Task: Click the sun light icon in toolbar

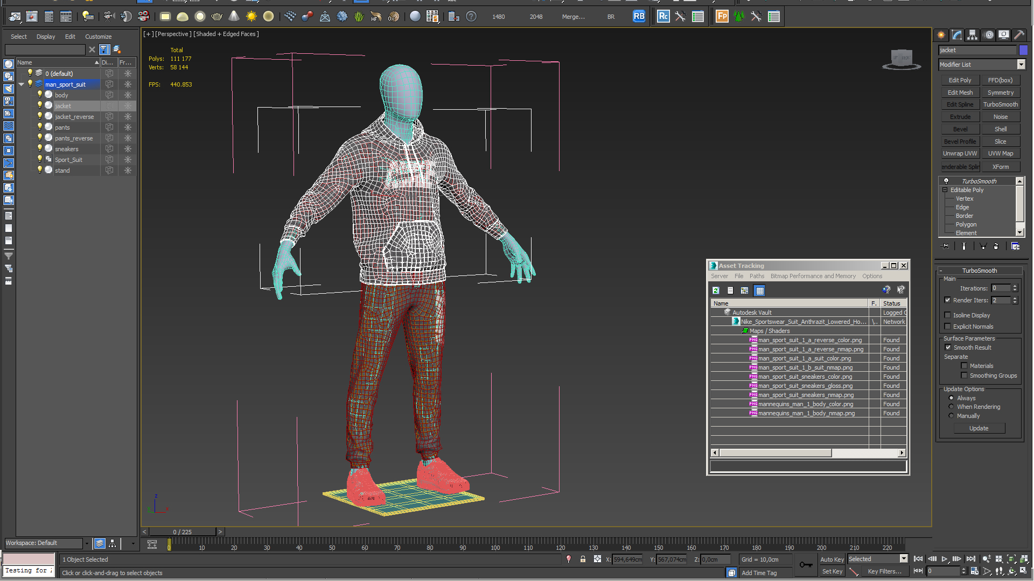Action: pos(251,17)
